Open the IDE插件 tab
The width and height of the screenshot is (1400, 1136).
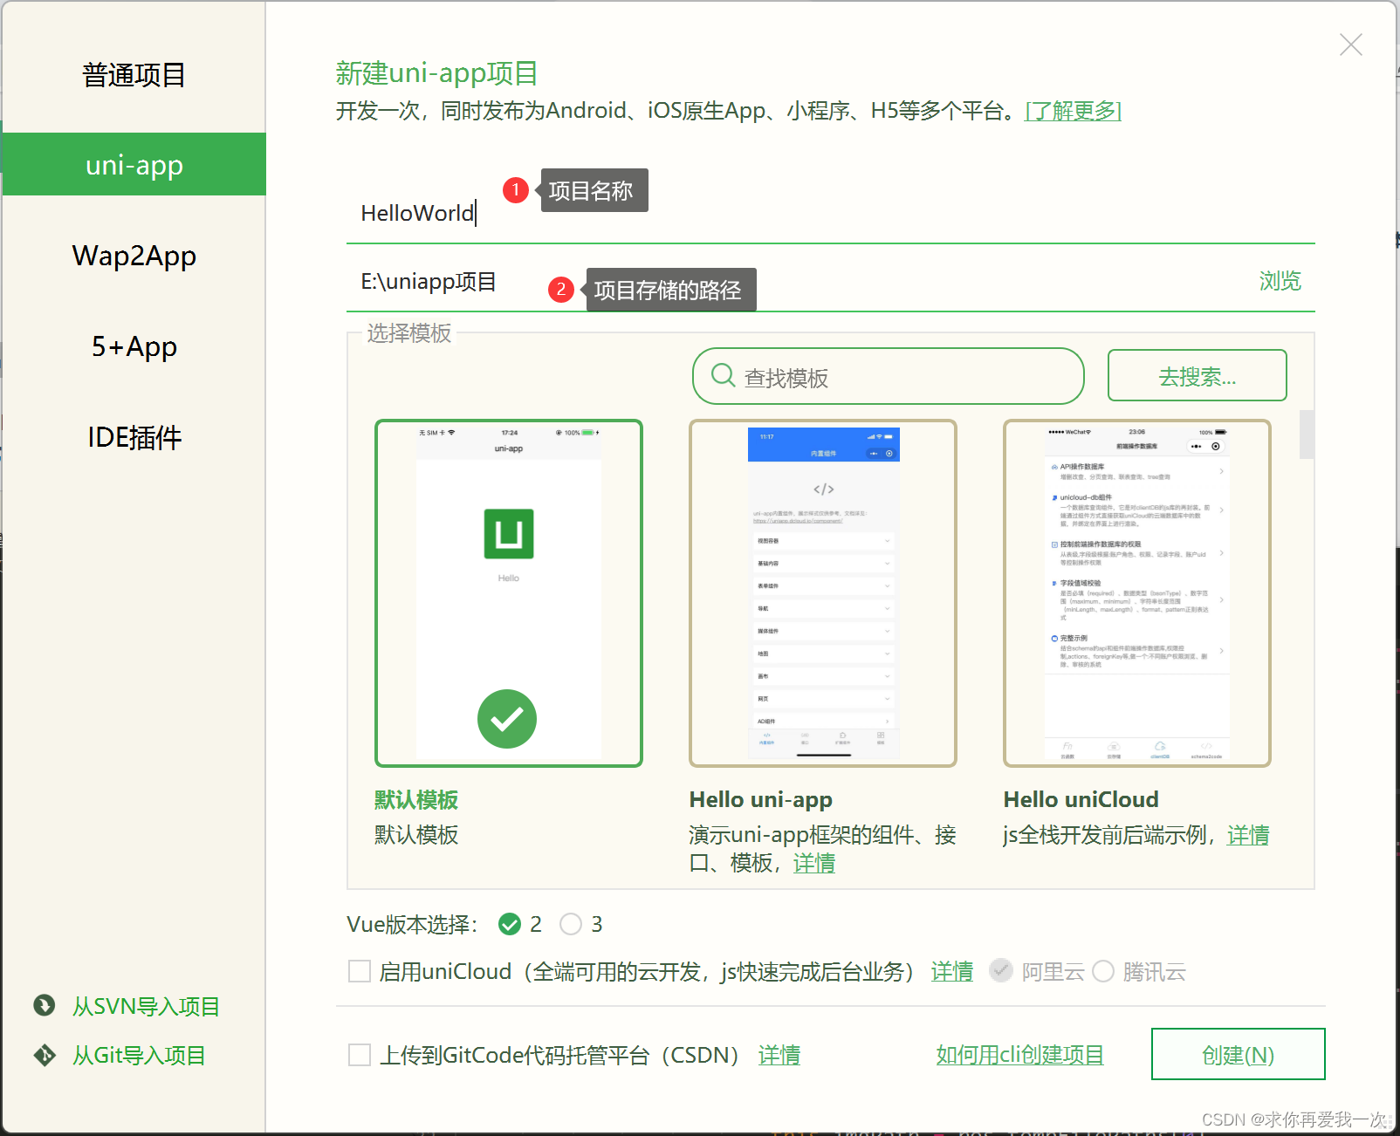pyautogui.click(x=133, y=437)
